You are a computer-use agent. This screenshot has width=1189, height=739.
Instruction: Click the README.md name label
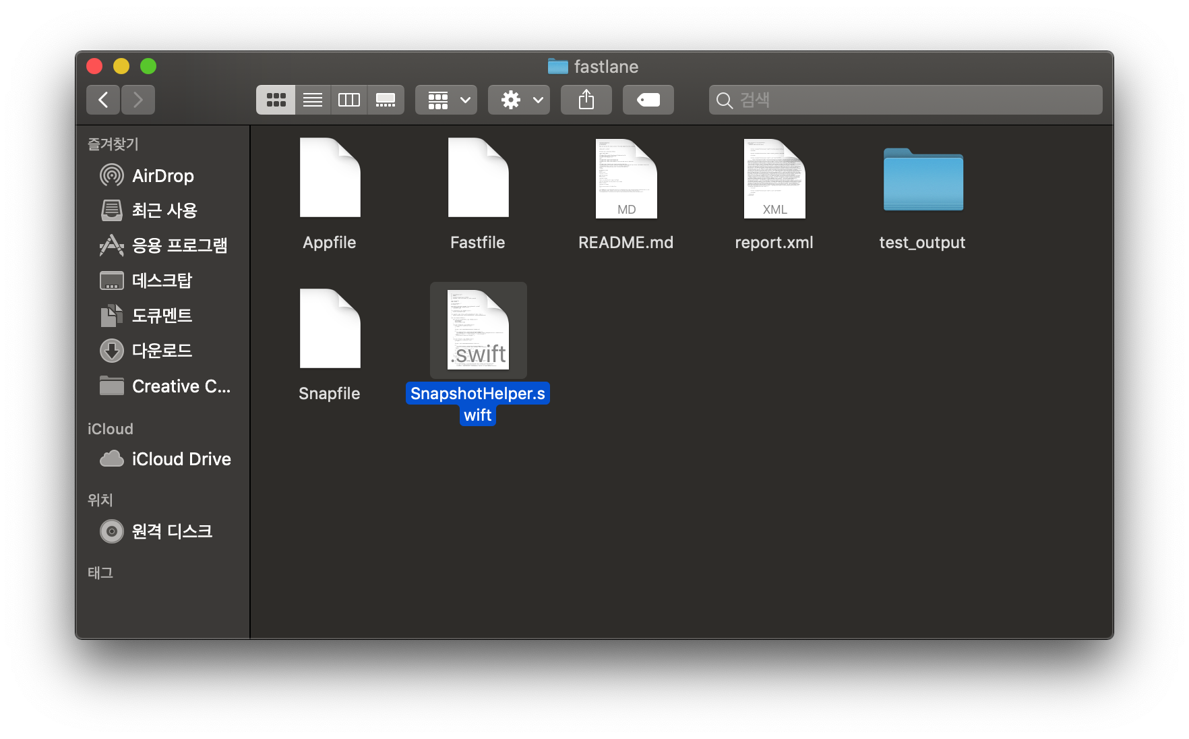[x=626, y=243]
